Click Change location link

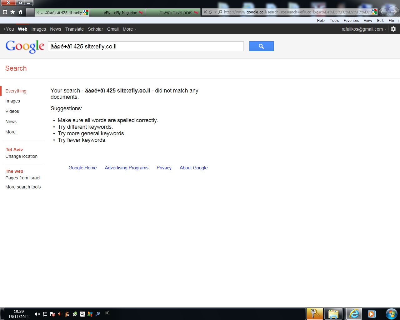point(22,156)
